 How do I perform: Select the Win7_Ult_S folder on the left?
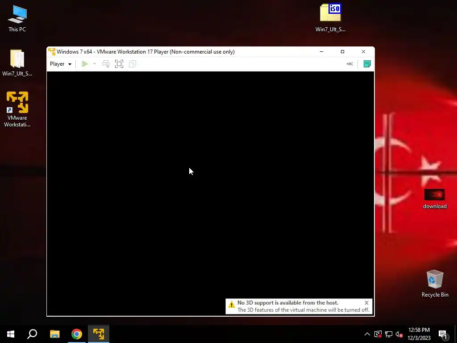17,63
